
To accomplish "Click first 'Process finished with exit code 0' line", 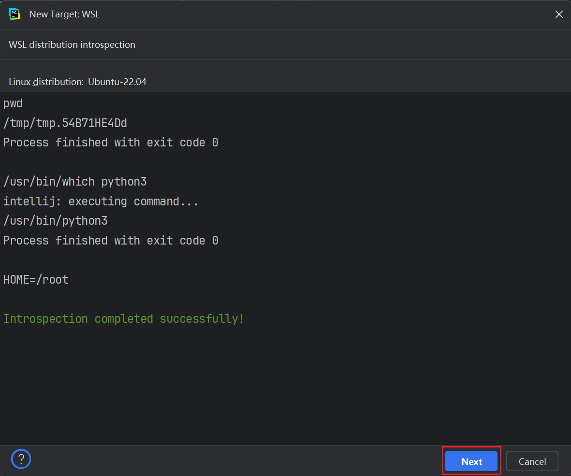I will point(111,142).
